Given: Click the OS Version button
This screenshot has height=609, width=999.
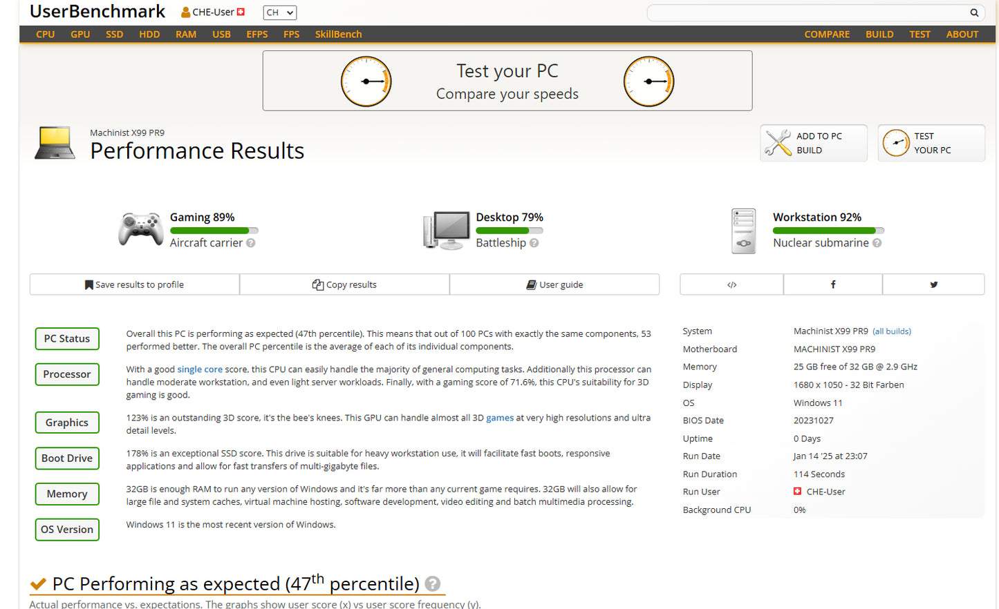Looking at the screenshot, I should pos(67,530).
